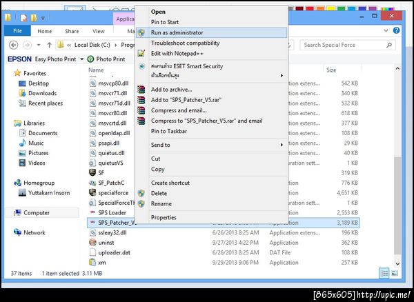
Task: Switch to details view layout icon
Action: pos(384,273)
